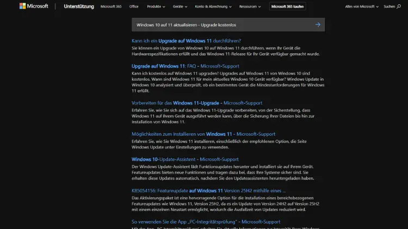Click the Microsoft logo
The image size is (408, 229).
pos(34,6)
